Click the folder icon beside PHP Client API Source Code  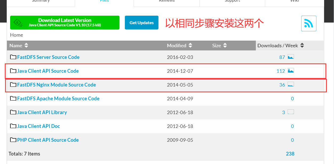pos(13,140)
